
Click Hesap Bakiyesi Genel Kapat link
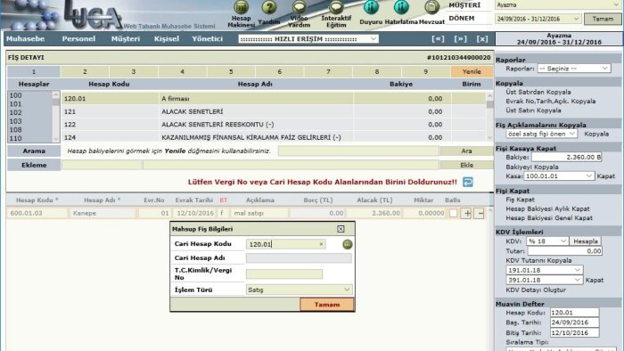tap(549, 218)
